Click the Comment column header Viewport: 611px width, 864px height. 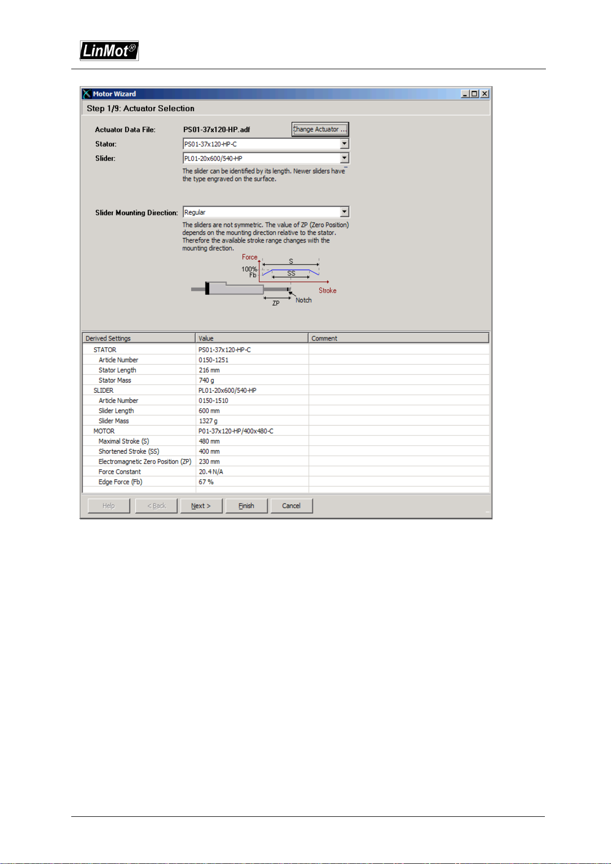(399, 338)
